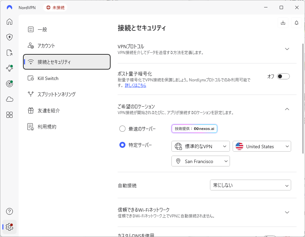Expand the VPNプロトコル section
The height and width of the screenshot is (237, 305).
tap(287, 49)
